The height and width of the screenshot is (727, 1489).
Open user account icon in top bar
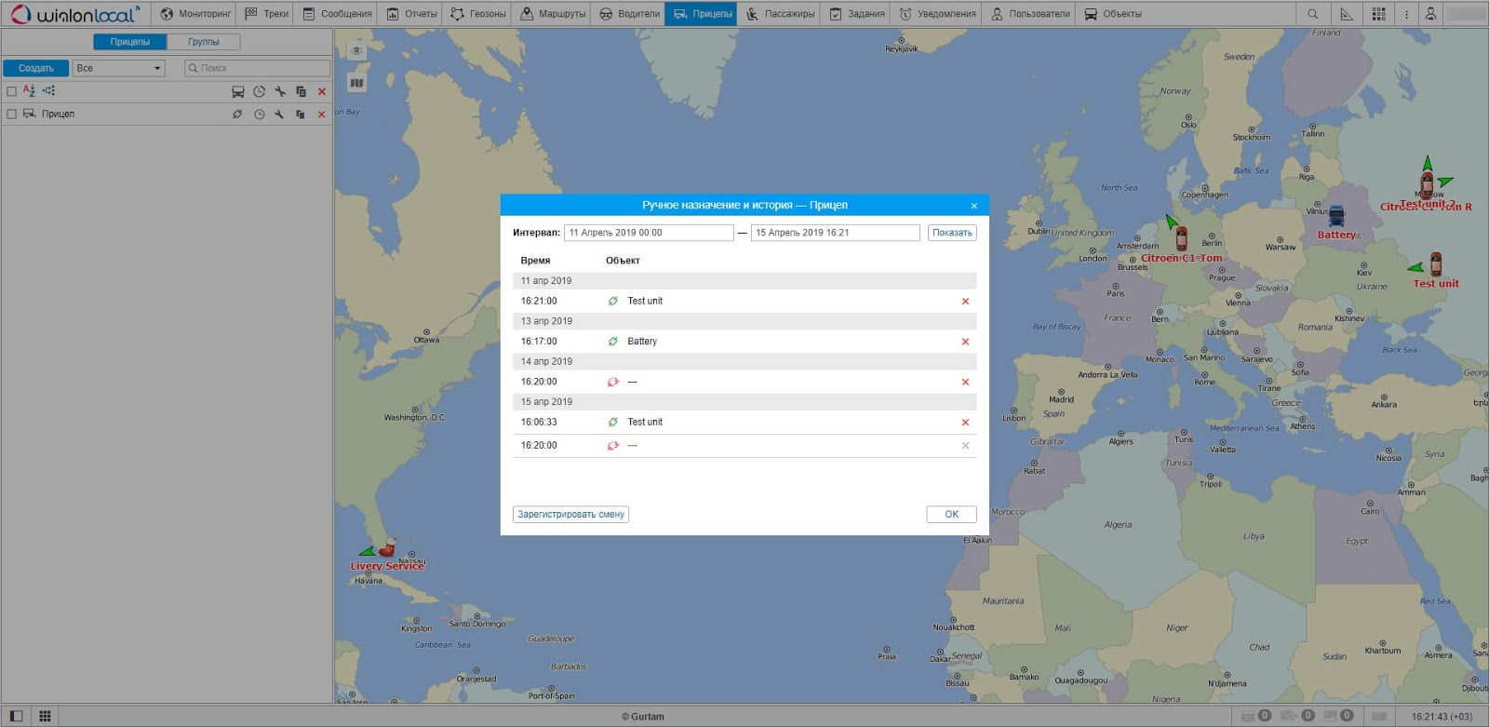tap(1430, 14)
